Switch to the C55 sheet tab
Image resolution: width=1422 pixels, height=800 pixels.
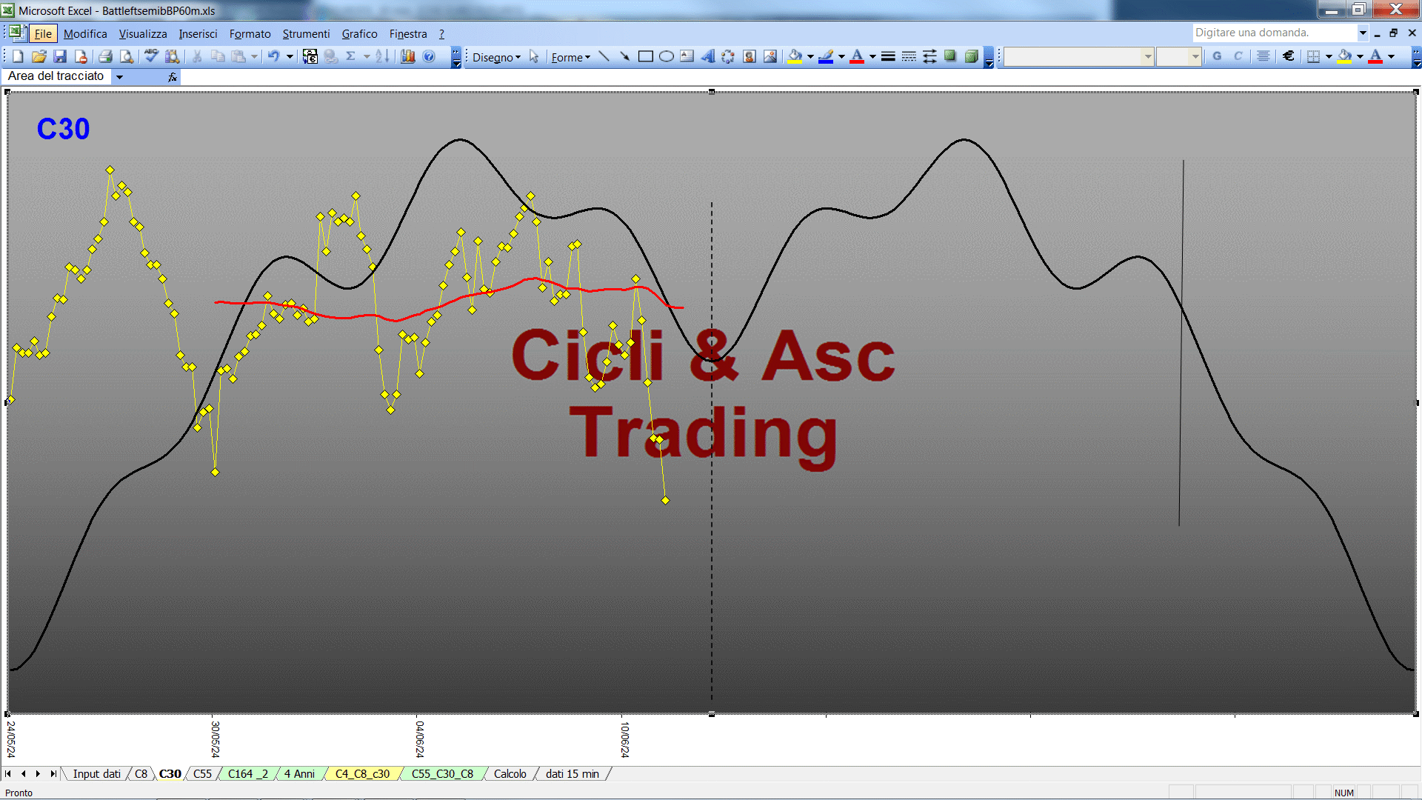[x=202, y=773]
